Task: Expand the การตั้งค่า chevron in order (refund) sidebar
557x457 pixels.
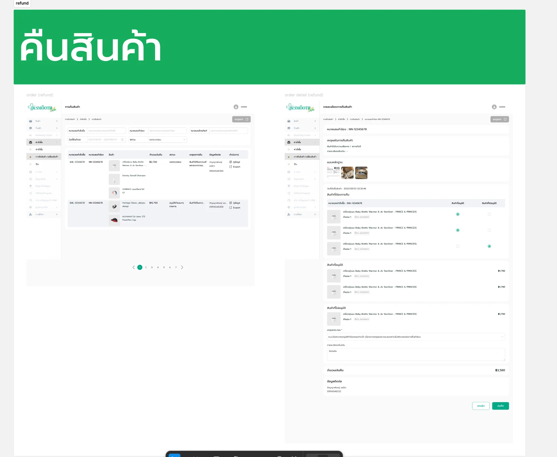Action: 57,214
